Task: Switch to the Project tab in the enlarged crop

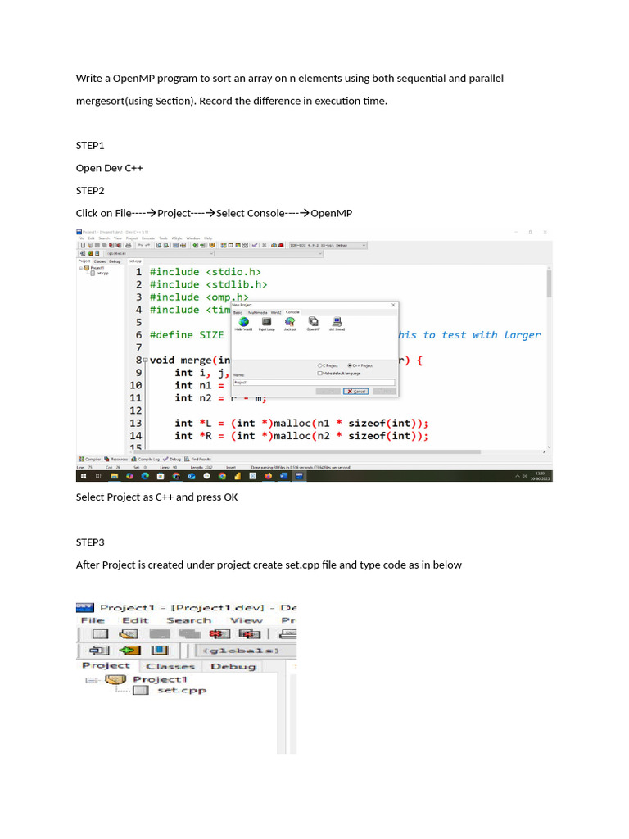Action: pos(106,665)
